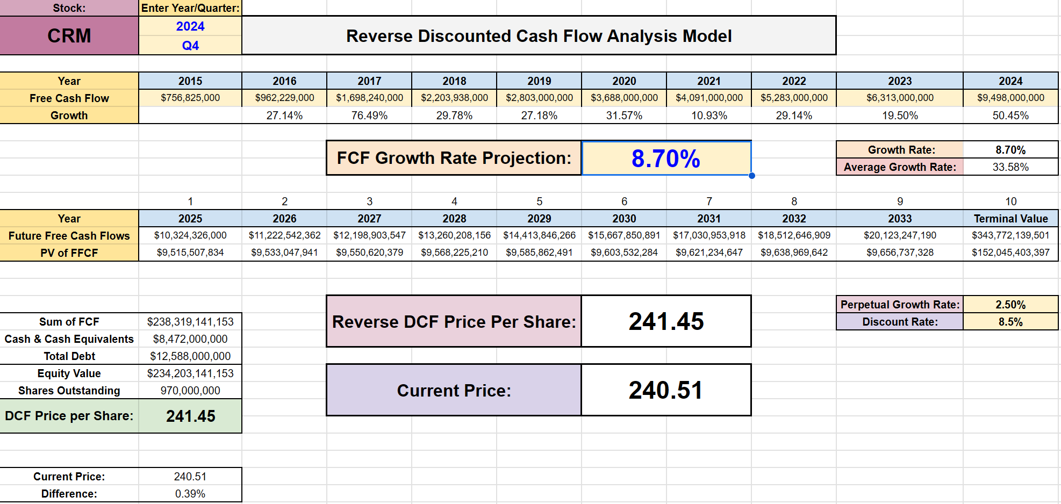Click the blue 2024 year entry cell

coord(190,26)
